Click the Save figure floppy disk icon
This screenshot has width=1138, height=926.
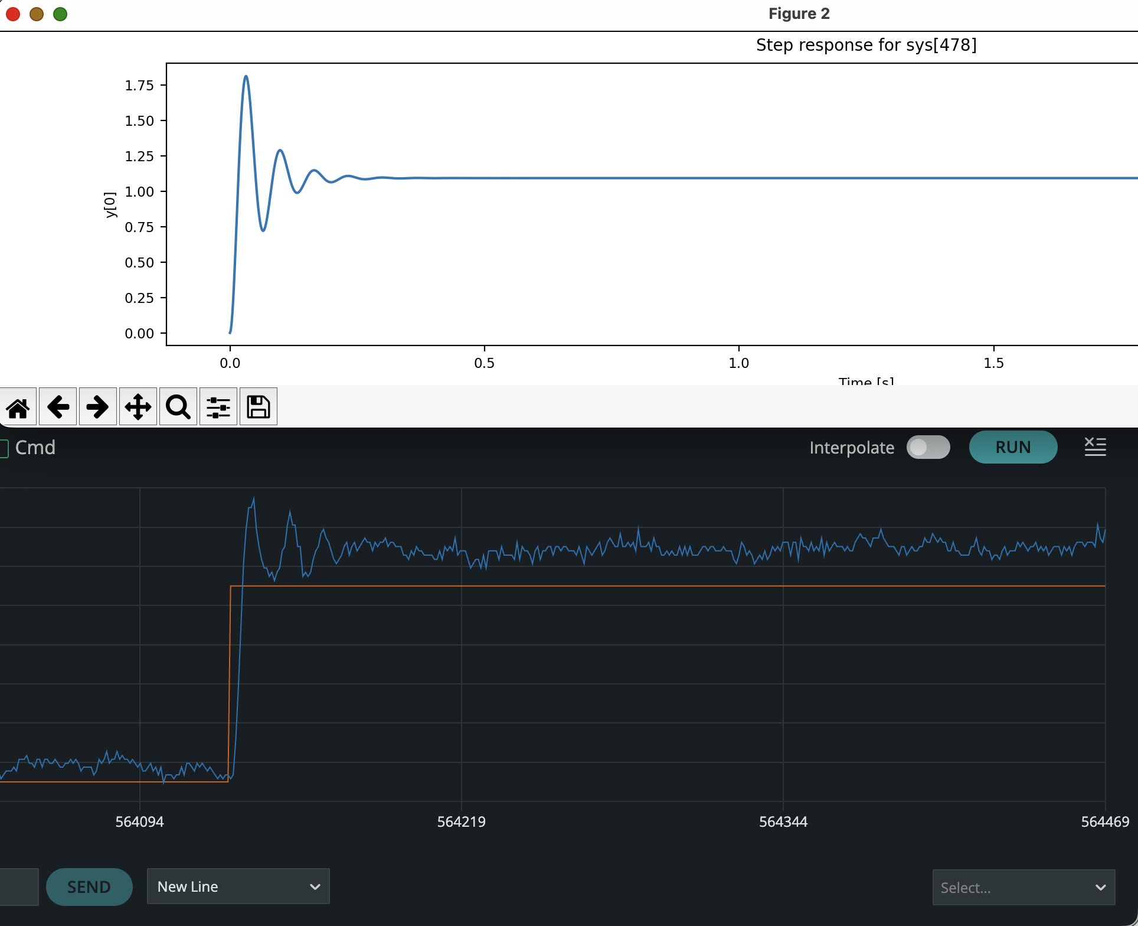click(x=259, y=407)
